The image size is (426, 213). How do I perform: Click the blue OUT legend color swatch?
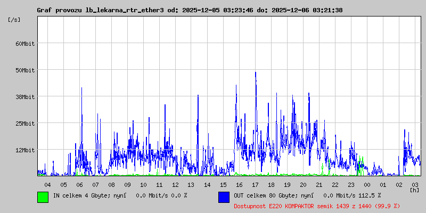click(224, 197)
